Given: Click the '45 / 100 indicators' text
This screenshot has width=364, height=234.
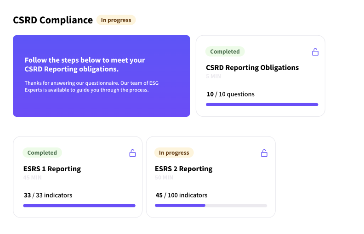Looking at the screenshot, I should (x=181, y=196).
